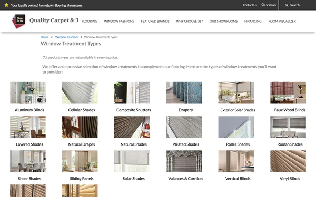Click the Window Treatment Types page heading

click(x=71, y=44)
